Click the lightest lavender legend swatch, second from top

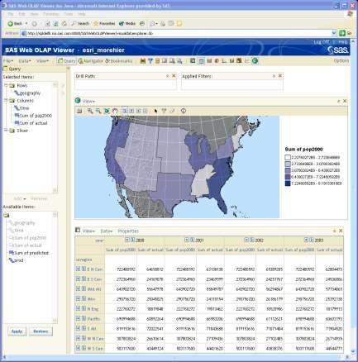288,164
